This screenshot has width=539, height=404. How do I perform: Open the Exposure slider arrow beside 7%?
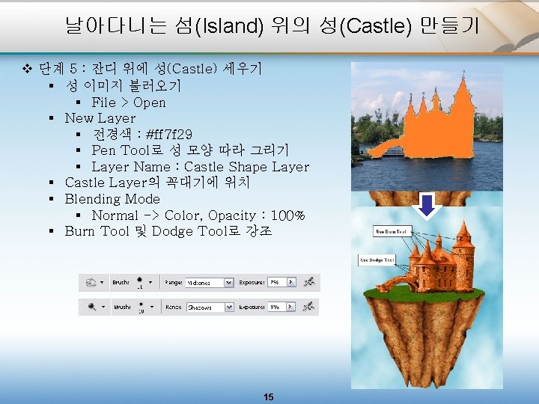[291, 282]
